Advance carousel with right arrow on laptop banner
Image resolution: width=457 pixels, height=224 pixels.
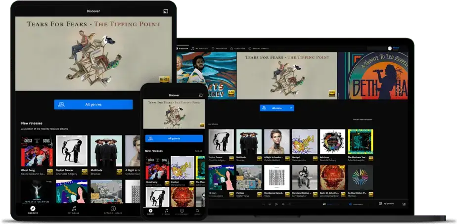399,90
